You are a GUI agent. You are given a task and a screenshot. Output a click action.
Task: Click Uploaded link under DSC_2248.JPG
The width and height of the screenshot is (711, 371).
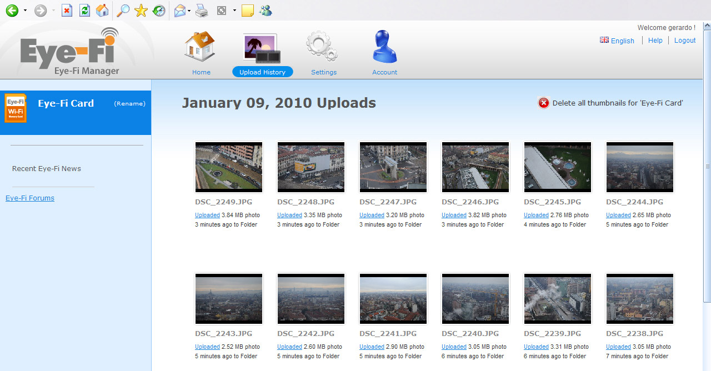pos(289,215)
